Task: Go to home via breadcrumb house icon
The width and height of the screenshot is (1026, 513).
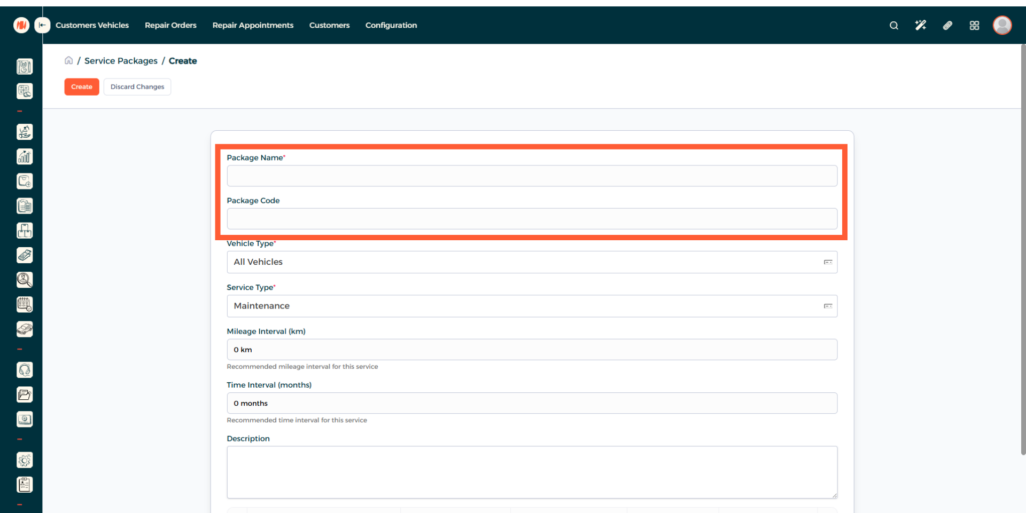Action: pyautogui.click(x=68, y=61)
